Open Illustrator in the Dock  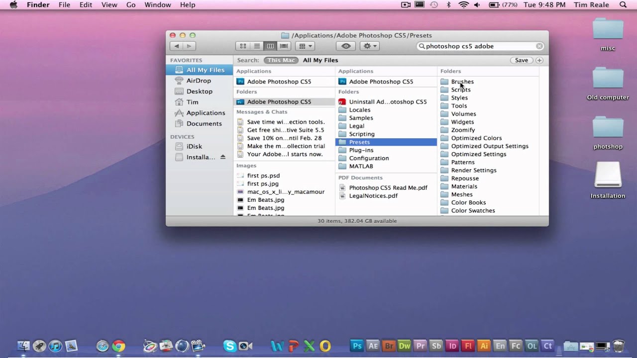click(484, 346)
